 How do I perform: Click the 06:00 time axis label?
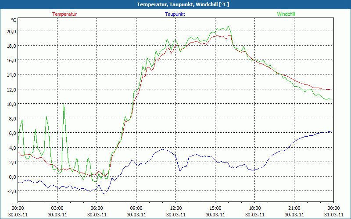97,208
